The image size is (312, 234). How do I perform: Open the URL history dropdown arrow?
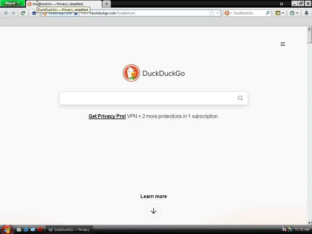218,13
